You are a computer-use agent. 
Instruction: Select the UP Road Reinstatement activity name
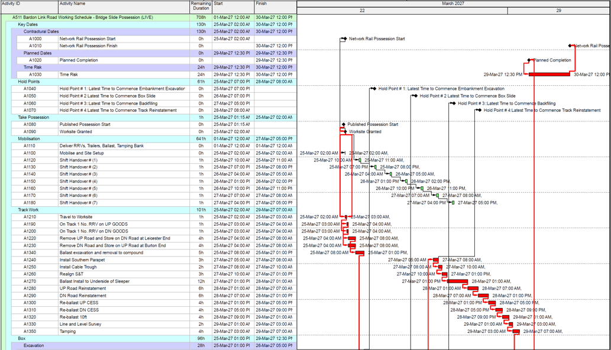pos(83,289)
